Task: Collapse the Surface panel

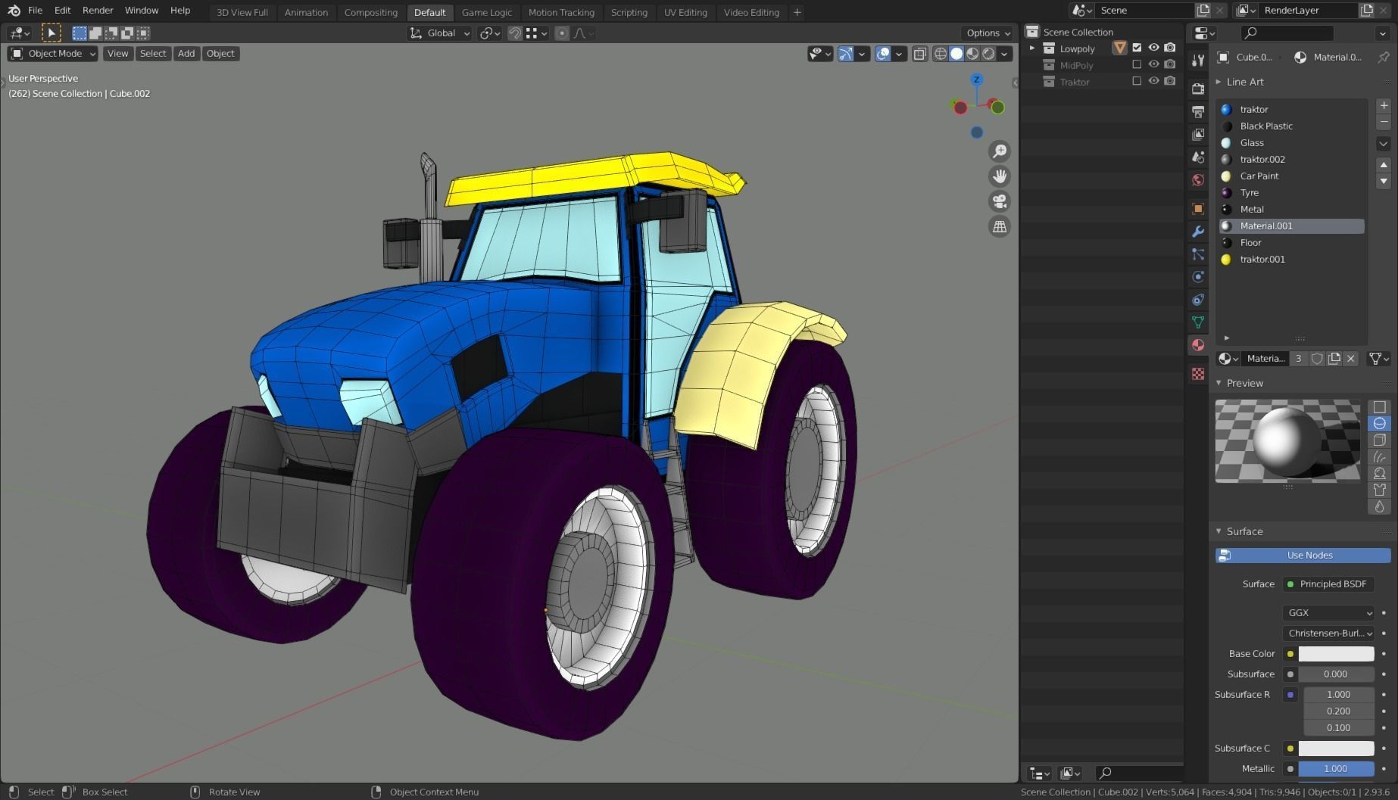Action: pyautogui.click(x=1219, y=531)
